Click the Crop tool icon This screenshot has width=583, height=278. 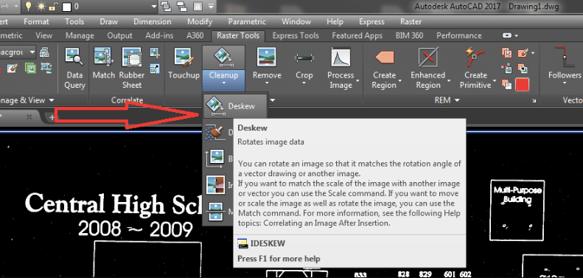(304, 58)
